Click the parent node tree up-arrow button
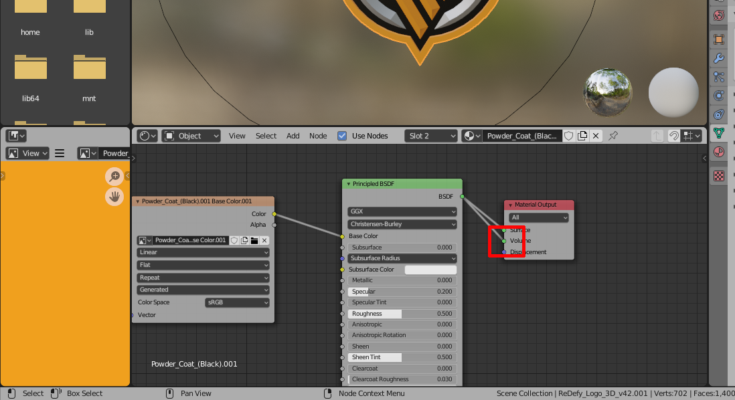735x400 pixels. point(657,136)
